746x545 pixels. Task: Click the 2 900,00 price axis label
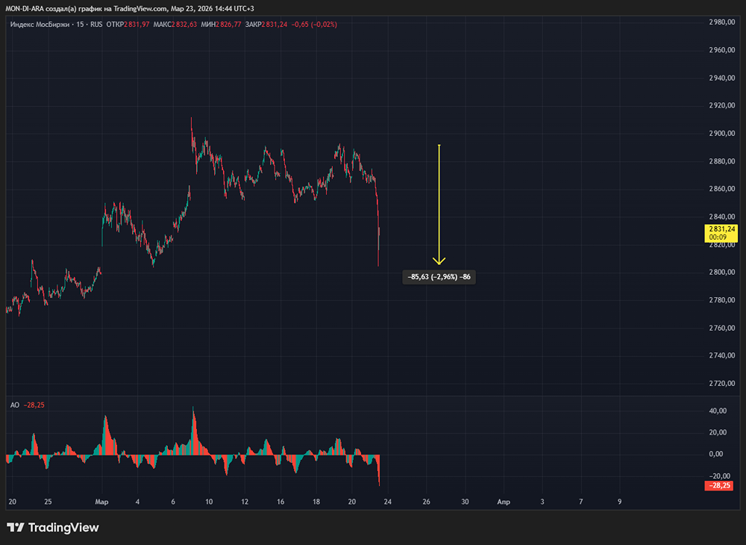(721, 134)
